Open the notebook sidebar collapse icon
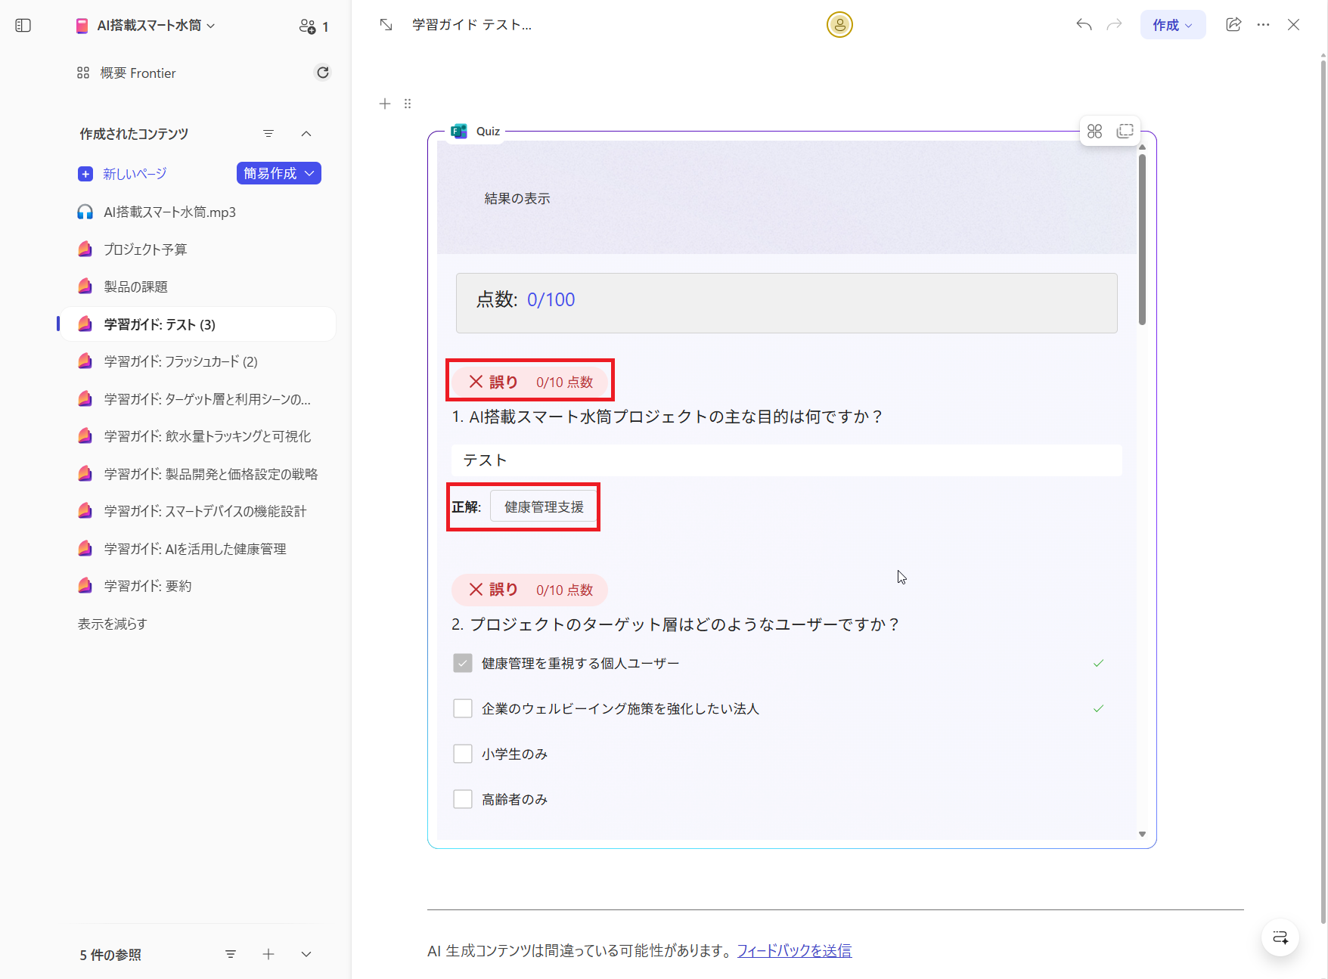The height and width of the screenshot is (979, 1328). [x=23, y=25]
